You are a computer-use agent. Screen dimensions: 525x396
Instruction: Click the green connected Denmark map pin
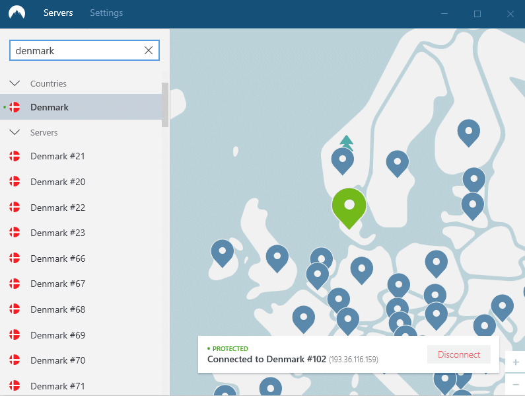point(349,208)
